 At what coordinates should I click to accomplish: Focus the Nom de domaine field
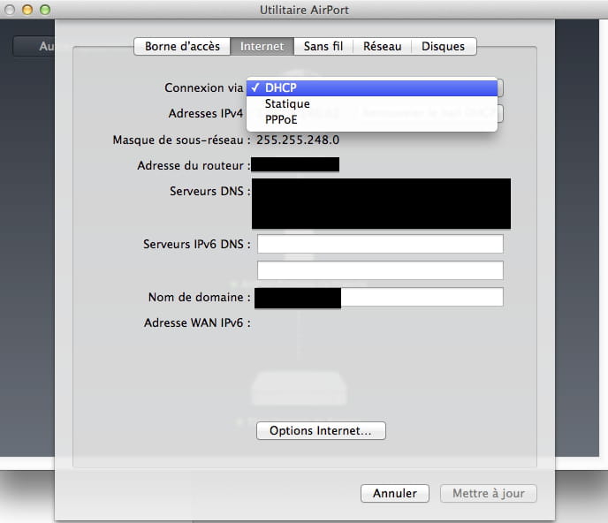click(x=379, y=297)
